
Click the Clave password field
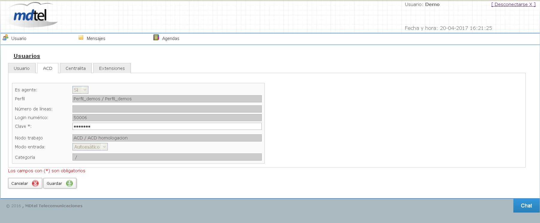(167, 126)
